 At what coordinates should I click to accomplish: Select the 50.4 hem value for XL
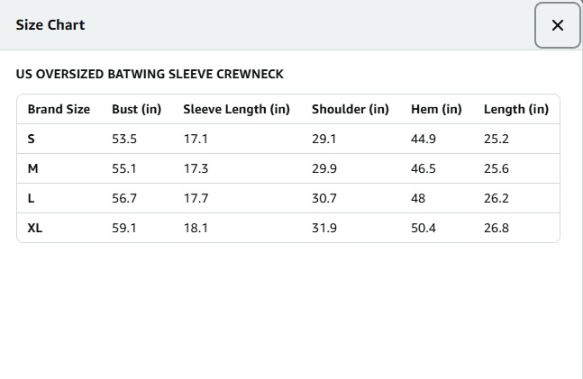(424, 228)
